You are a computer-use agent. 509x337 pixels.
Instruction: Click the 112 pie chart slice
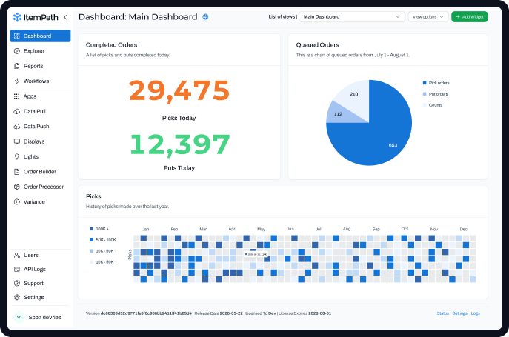coord(338,114)
